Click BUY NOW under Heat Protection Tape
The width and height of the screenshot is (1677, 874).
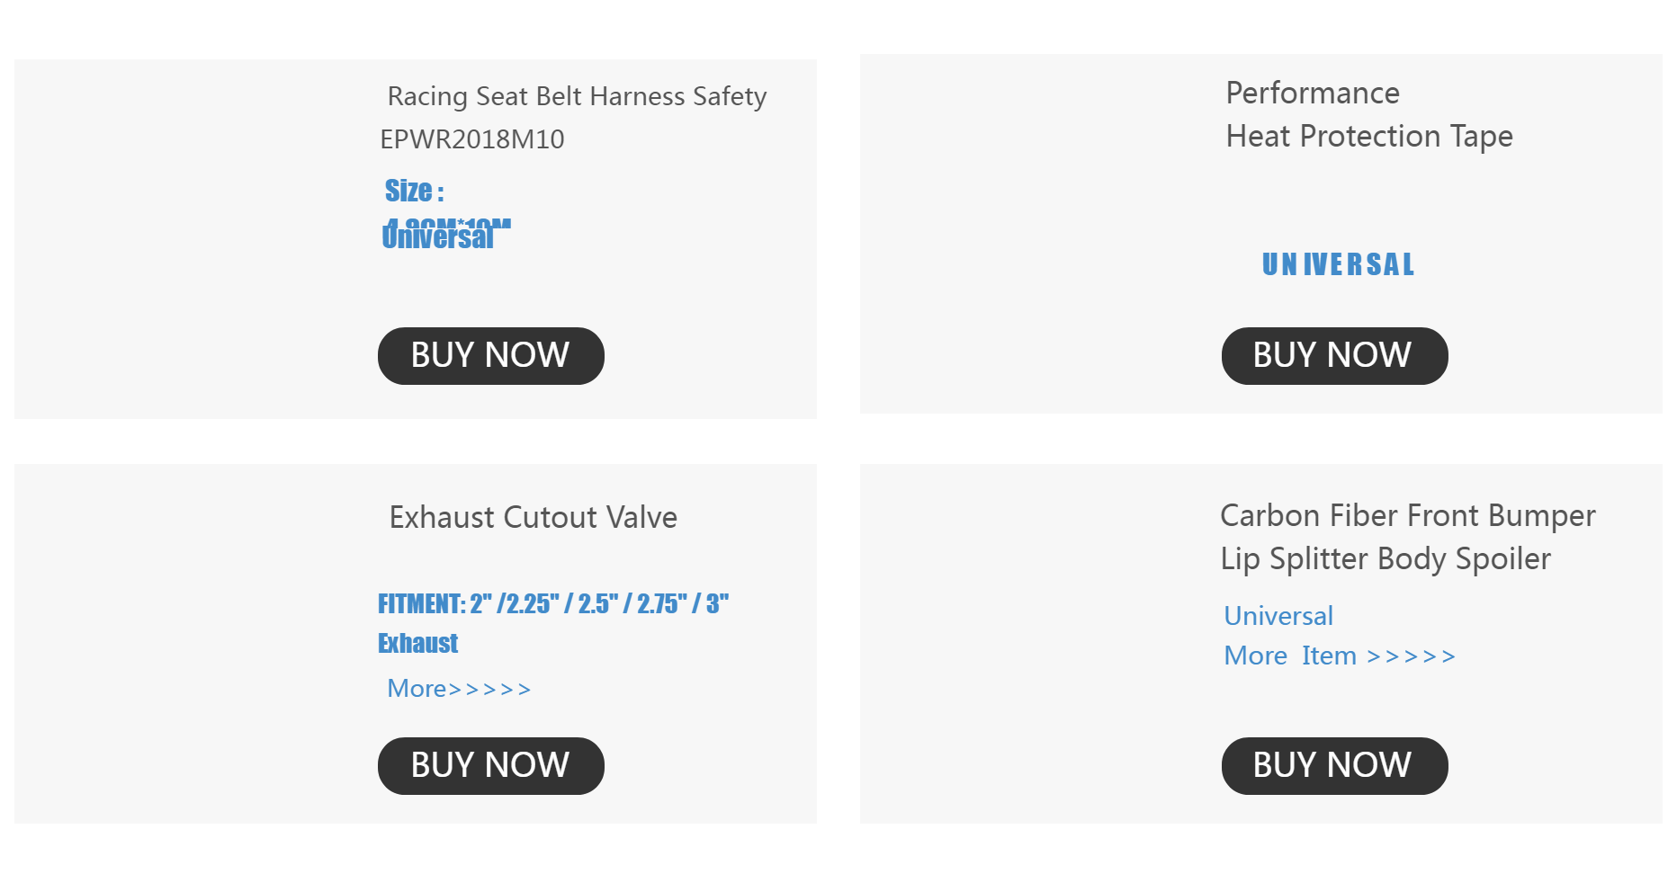[1334, 356]
